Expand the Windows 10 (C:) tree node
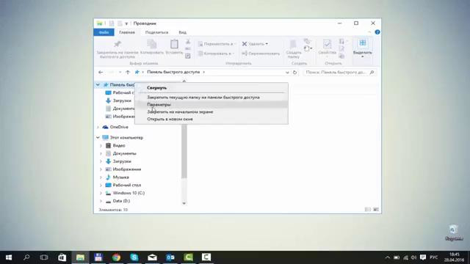The height and width of the screenshot is (264, 470). click(x=101, y=193)
